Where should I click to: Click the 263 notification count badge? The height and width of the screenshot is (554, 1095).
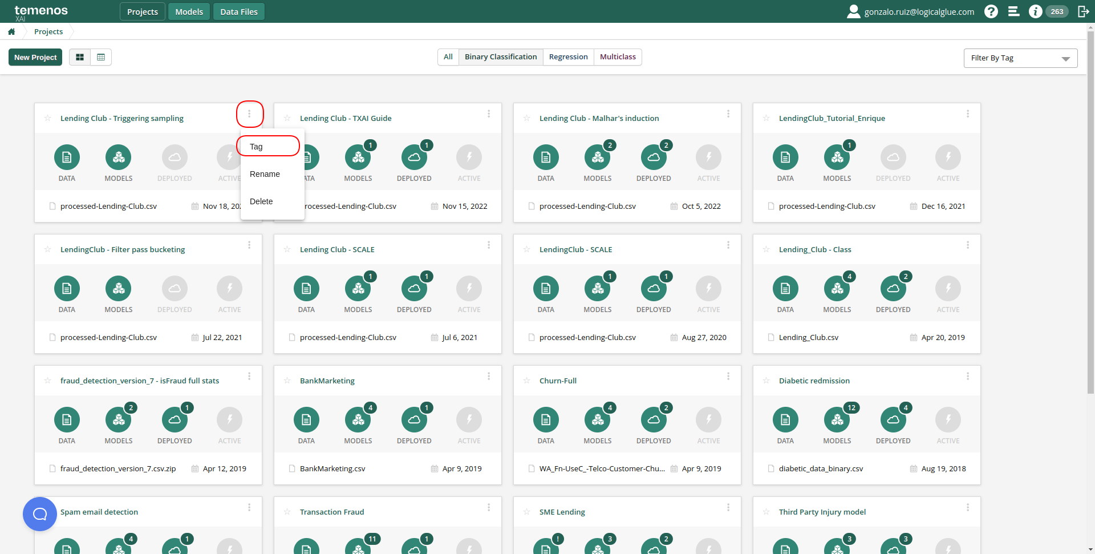[1057, 11]
